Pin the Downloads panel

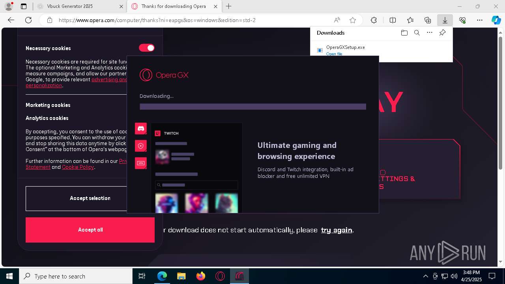(x=442, y=33)
